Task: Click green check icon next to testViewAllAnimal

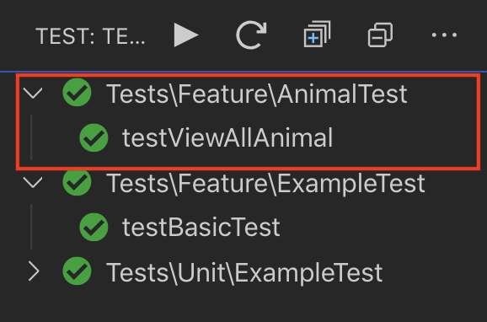Action: coord(94,137)
